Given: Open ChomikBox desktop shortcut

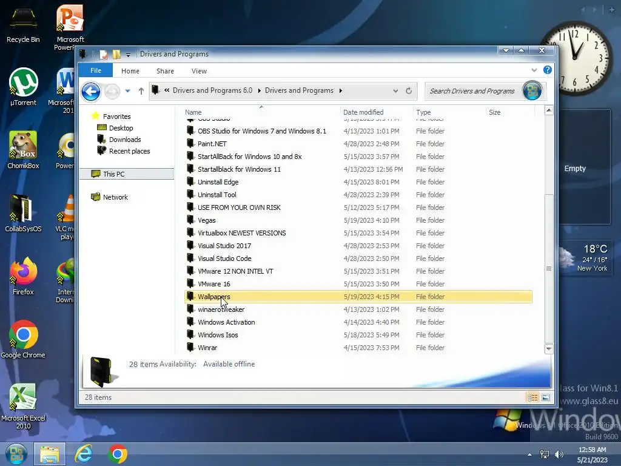Looking at the screenshot, I should pyautogui.click(x=23, y=150).
